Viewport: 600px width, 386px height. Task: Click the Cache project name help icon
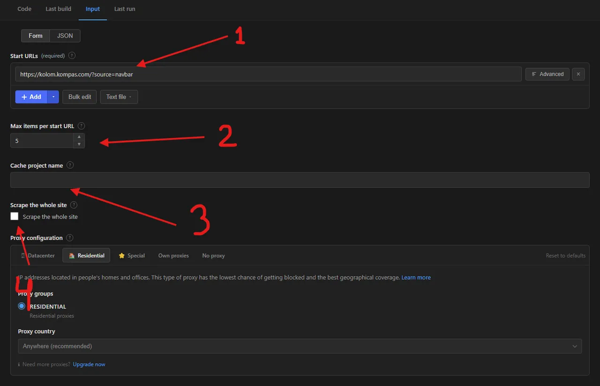click(70, 165)
